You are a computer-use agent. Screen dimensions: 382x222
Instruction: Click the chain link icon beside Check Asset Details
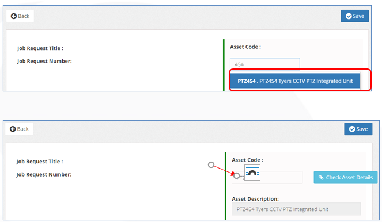[321, 177]
